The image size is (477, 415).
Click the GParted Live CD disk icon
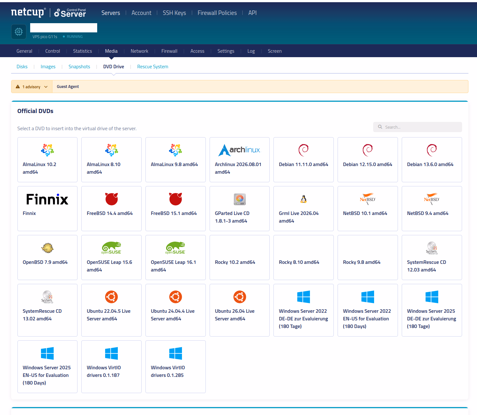tap(239, 199)
